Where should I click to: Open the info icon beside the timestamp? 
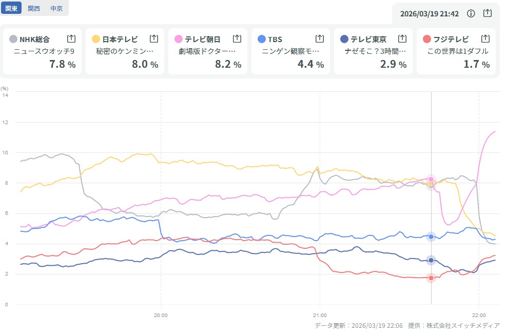[471, 14]
